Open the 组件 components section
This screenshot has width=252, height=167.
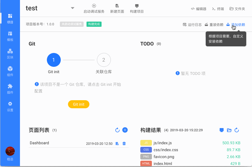point(10,71)
